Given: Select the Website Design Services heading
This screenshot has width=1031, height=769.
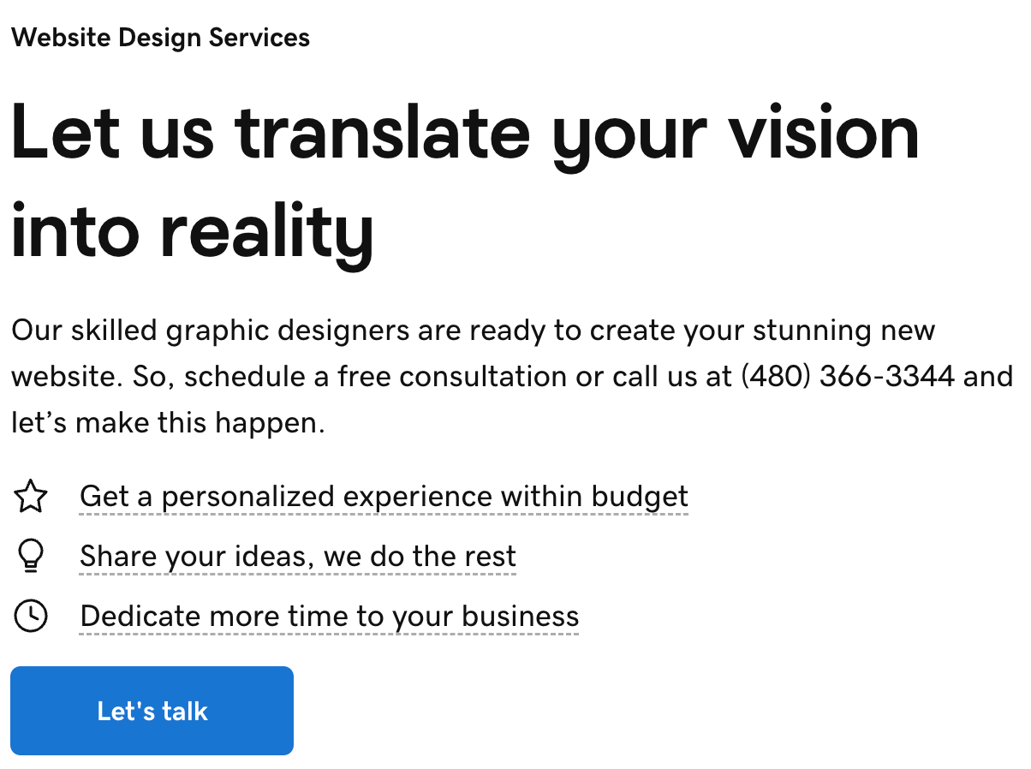Looking at the screenshot, I should [160, 37].
